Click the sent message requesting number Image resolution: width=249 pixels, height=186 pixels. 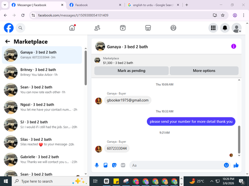[191, 122]
